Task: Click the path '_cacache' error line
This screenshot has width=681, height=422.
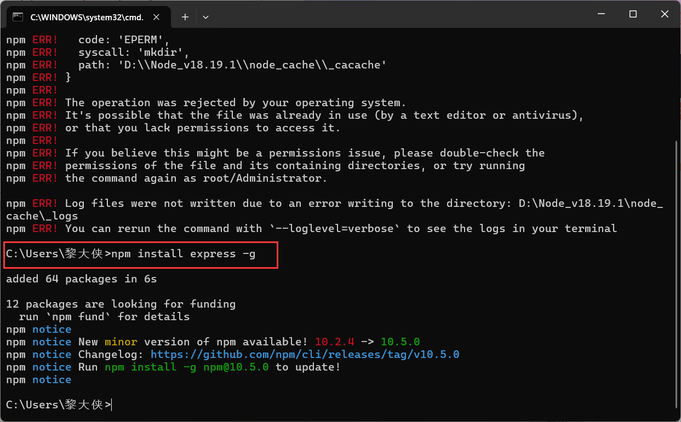Action: [x=197, y=65]
